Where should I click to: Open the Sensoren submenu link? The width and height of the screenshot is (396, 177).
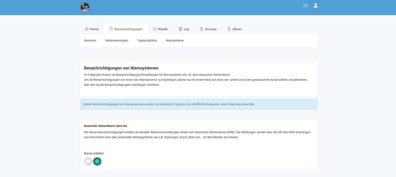pyautogui.click(x=90, y=40)
